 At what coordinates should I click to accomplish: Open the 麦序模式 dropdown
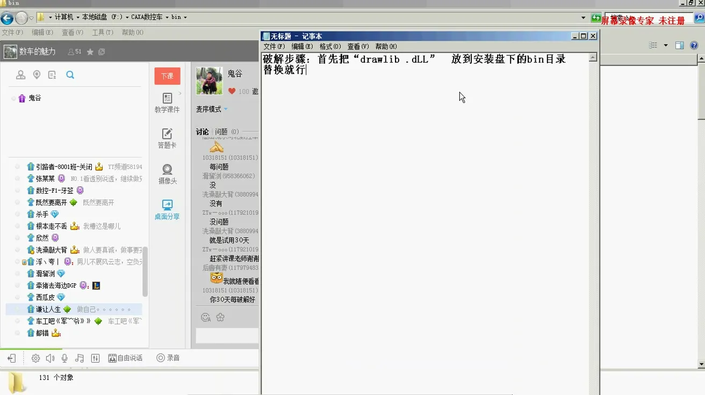click(209, 109)
